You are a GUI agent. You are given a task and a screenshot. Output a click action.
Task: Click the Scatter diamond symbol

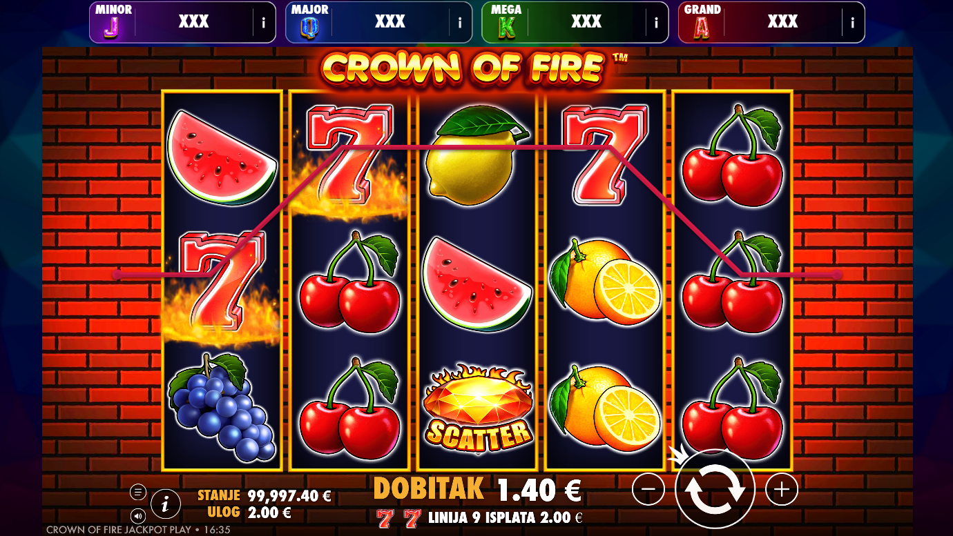pyautogui.click(x=478, y=408)
